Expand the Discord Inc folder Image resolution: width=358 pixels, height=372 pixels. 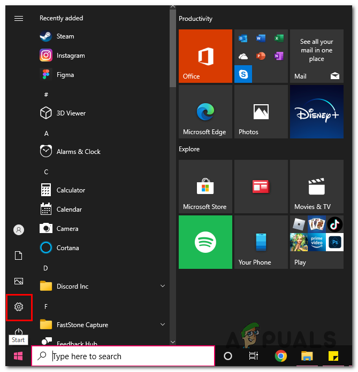pyautogui.click(x=163, y=286)
